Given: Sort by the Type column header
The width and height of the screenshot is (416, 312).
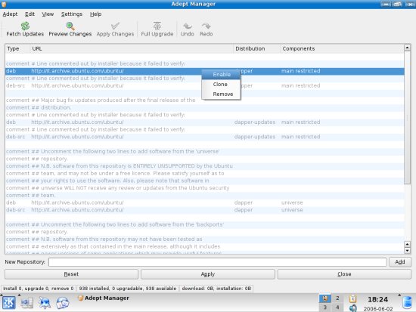Looking at the screenshot, I should click(x=17, y=49).
